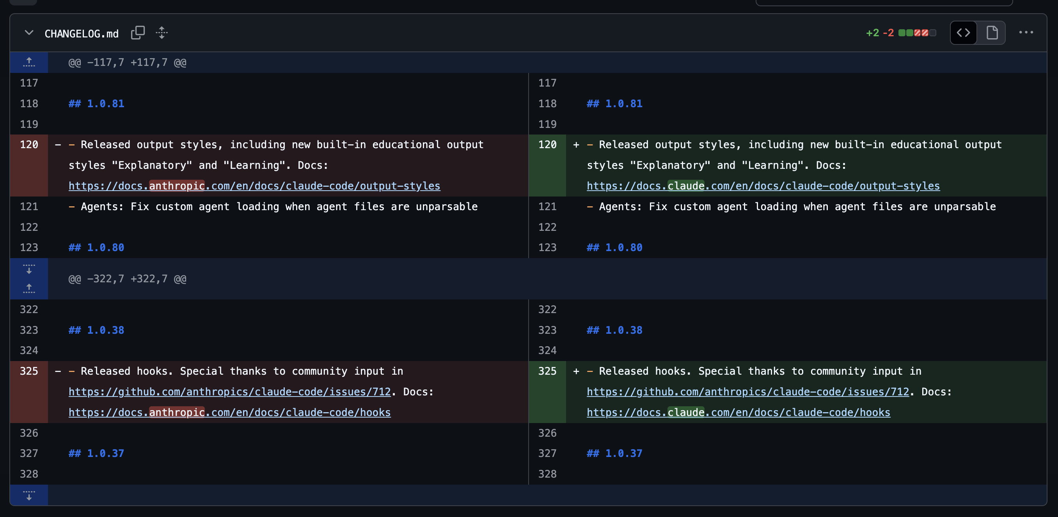Collapse the CHANGELOG.md file diff

tap(29, 33)
